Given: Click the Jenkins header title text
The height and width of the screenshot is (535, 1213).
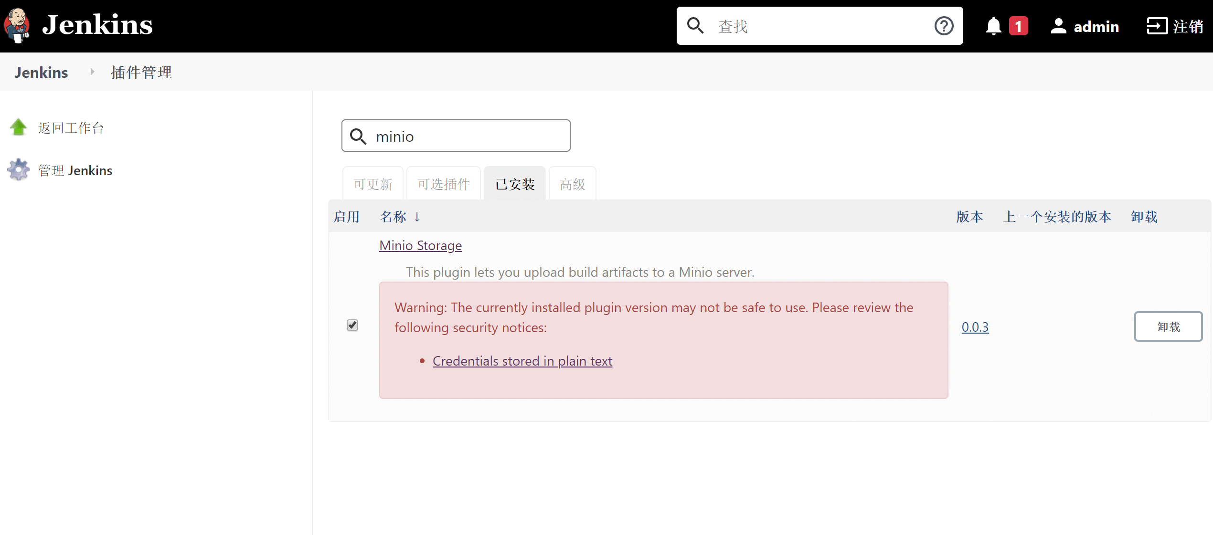Looking at the screenshot, I should pos(97,25).
